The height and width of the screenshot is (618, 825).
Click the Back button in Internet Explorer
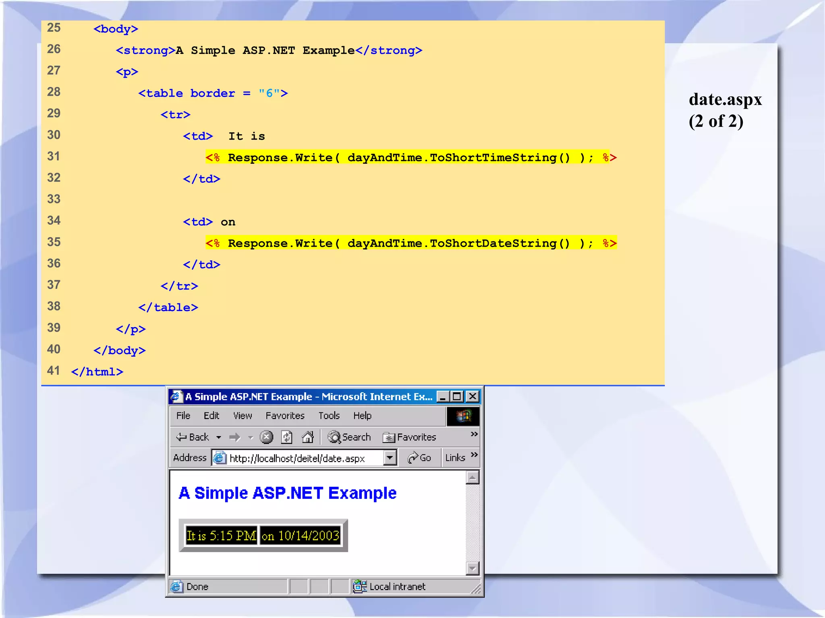click(193, 437)
